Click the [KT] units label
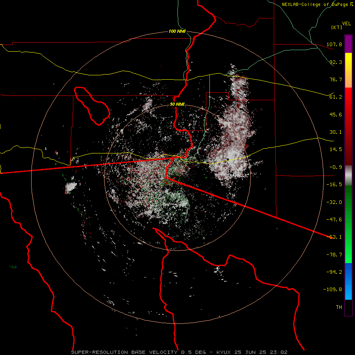The height and width of the screenshot is (355, 355). [x=337, y=27]
